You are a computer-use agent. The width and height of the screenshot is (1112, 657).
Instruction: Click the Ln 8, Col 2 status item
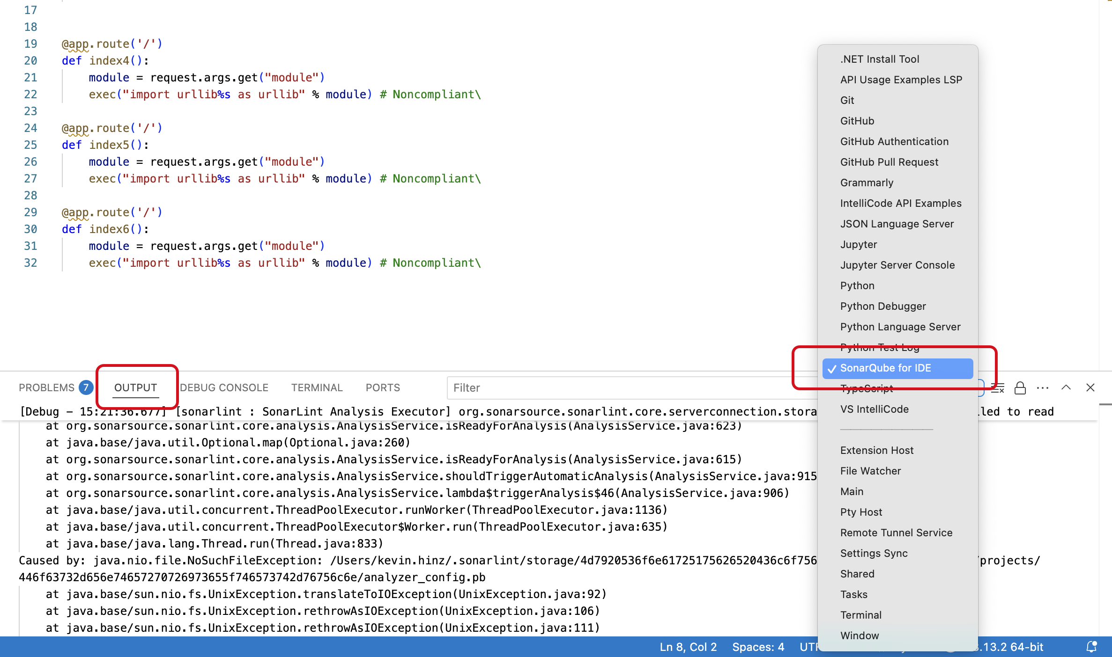point(688,647)
